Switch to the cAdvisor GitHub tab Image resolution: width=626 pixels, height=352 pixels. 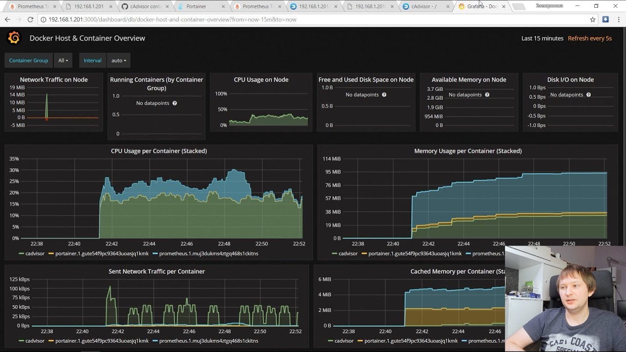point(144,6)
